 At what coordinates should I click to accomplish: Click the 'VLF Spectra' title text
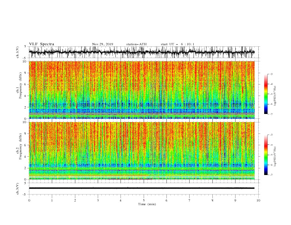[x=42, y=44]
